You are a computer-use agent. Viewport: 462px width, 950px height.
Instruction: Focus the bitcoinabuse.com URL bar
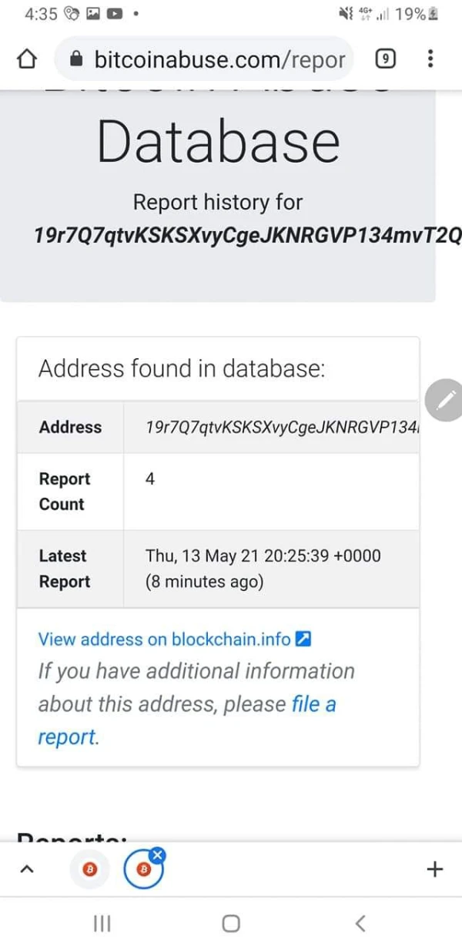pyautogui.click(x=219, y=59)
